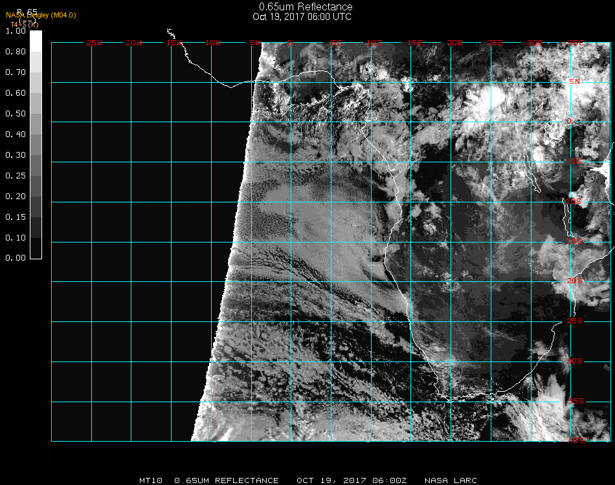615x485 pixels.
Task: Click the "0.65UM REFLECTANCE" footer caption
Action: (x=227, y=480)
